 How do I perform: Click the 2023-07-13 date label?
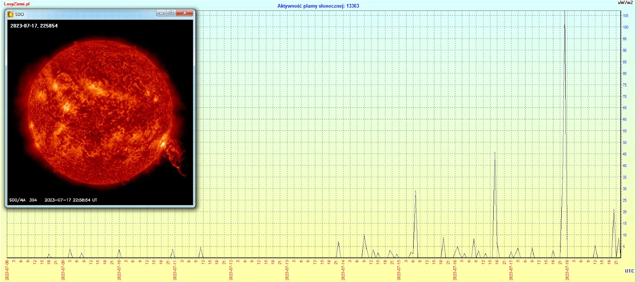[287, 270]
